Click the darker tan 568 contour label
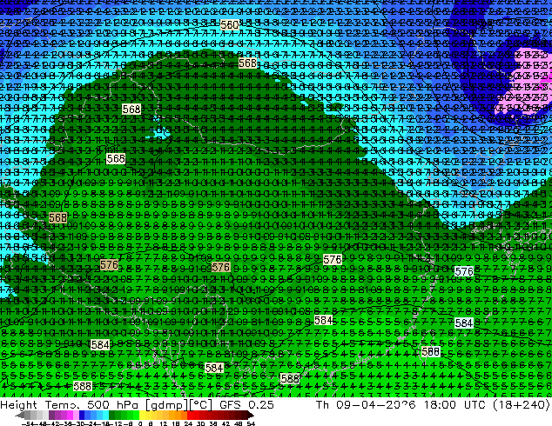 coord(58,218)
